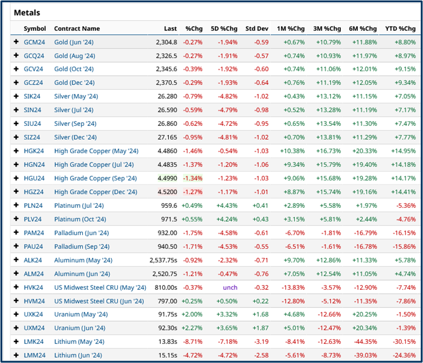Click the plus icon beside GCM24

point(16,42)
